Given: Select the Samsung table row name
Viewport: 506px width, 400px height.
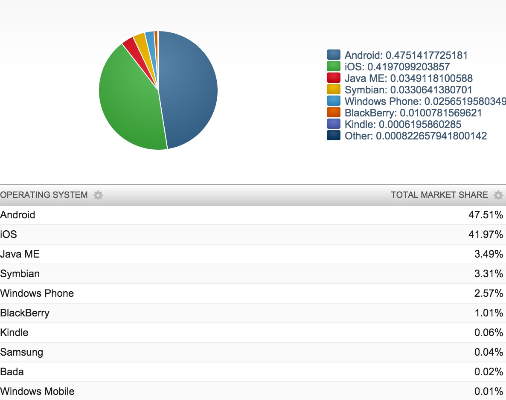Looking at the screenshot, I should tap(21, 352).
